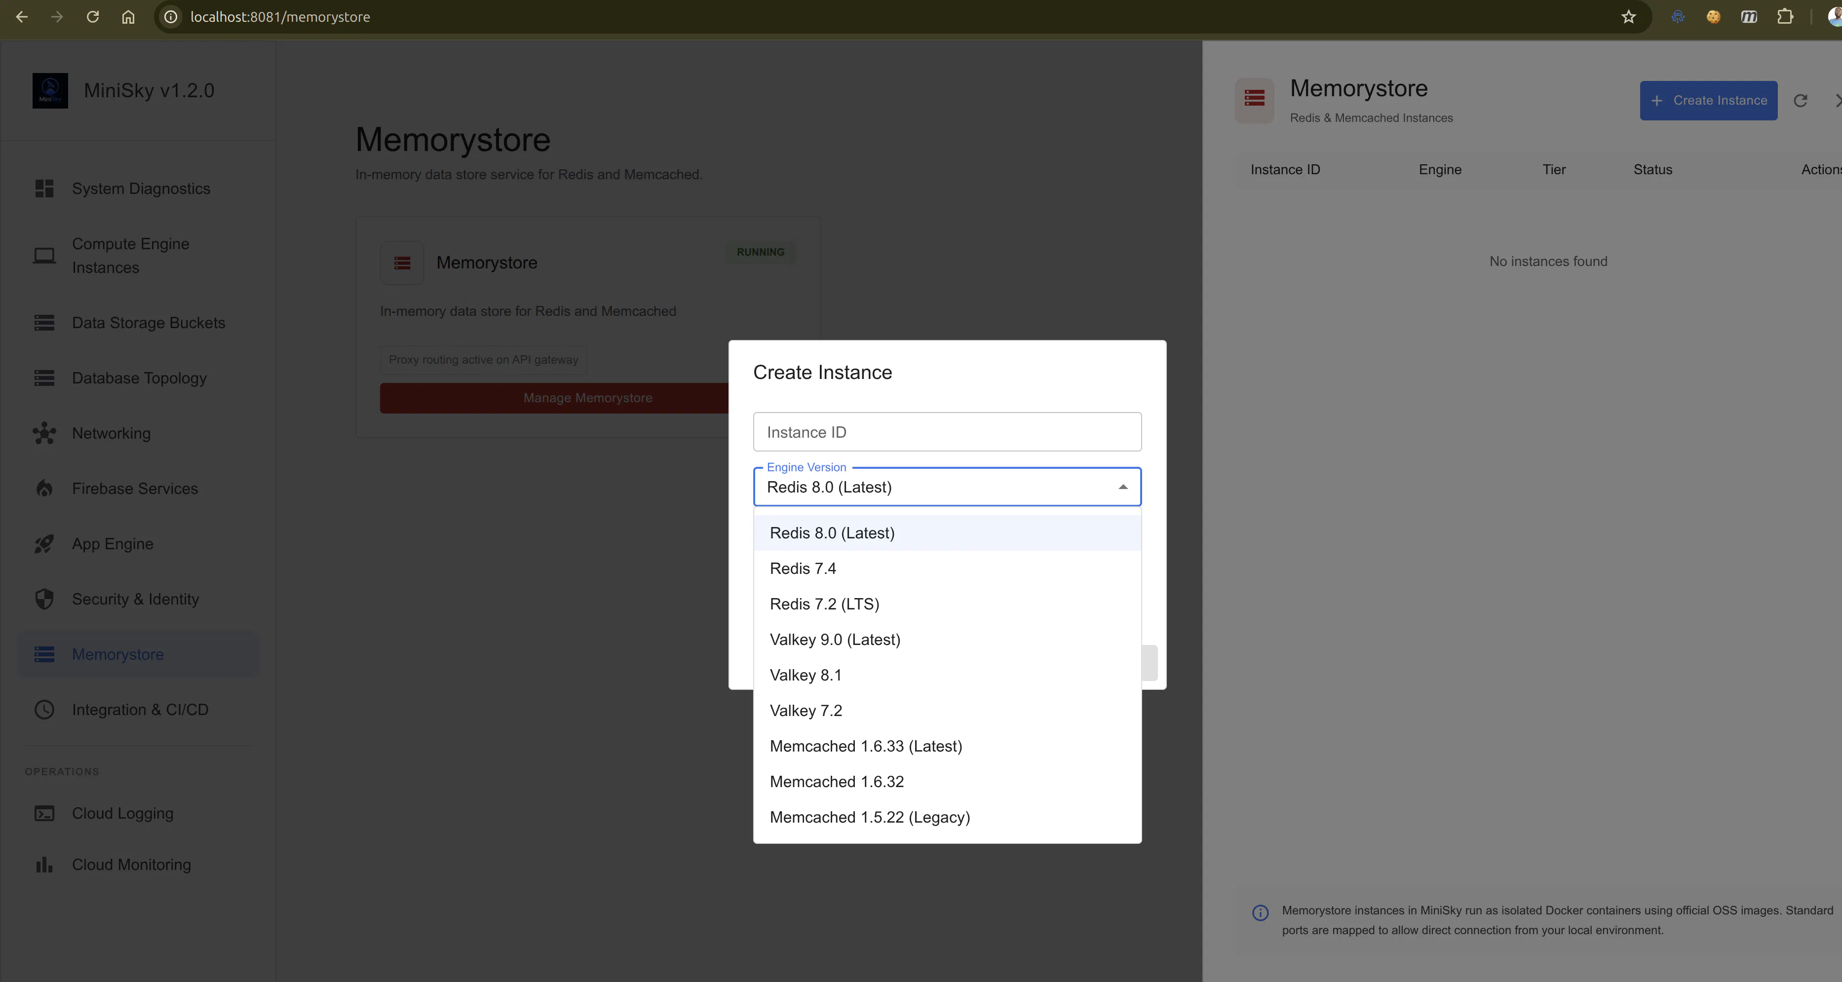
Task: Open Compute Engine Instances page
Action: (x=138, y=255)
